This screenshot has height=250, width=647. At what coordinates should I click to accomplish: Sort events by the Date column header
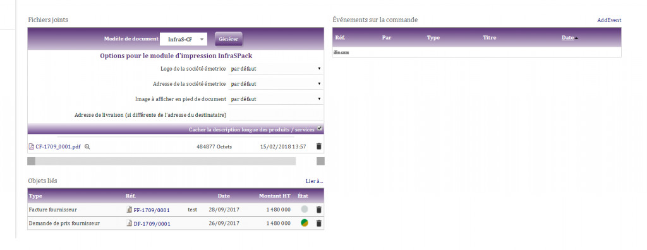pyautogui.click(x=567, y=37)
